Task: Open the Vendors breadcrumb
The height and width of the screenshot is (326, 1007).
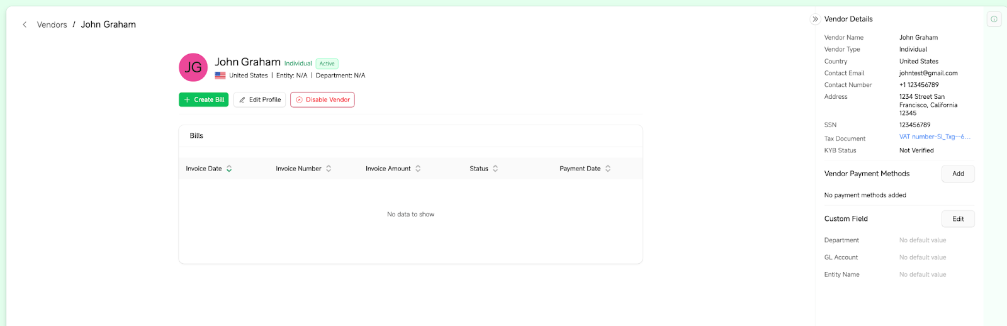Action: pos(52,25)
